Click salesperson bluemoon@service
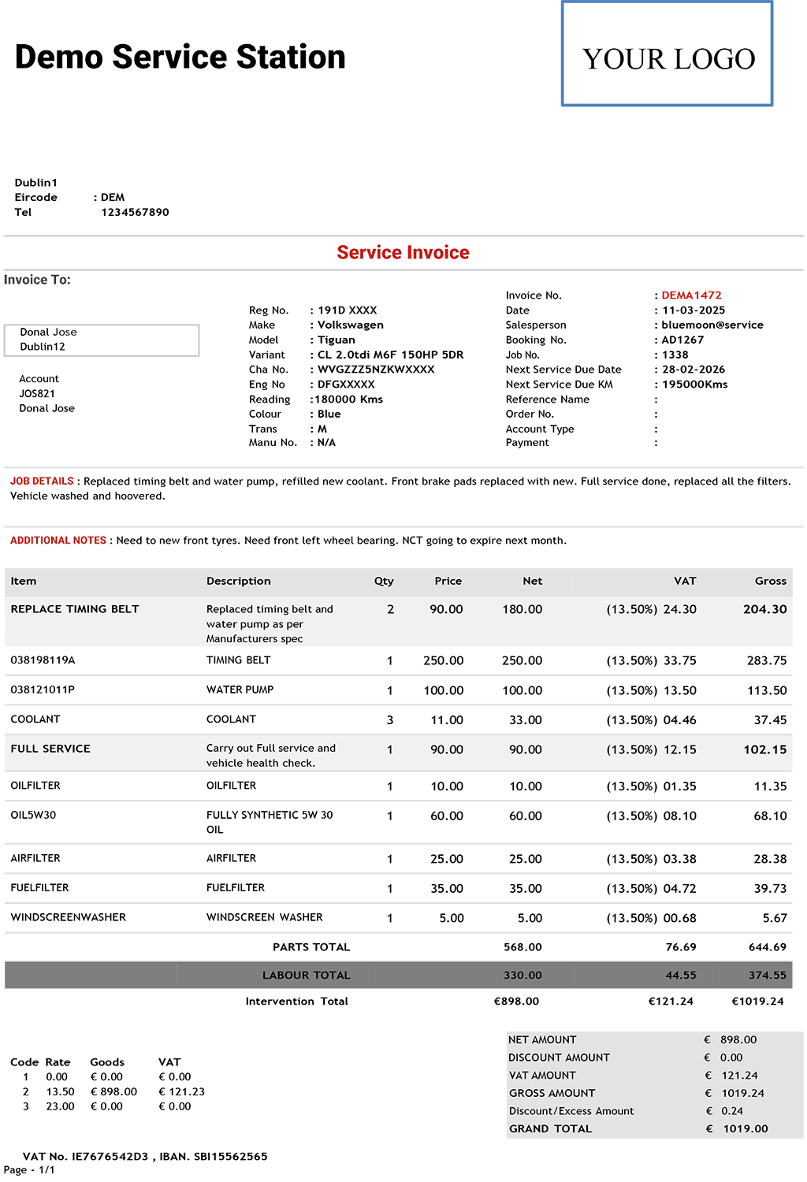 pyautogui.click(x=712, y=325)
